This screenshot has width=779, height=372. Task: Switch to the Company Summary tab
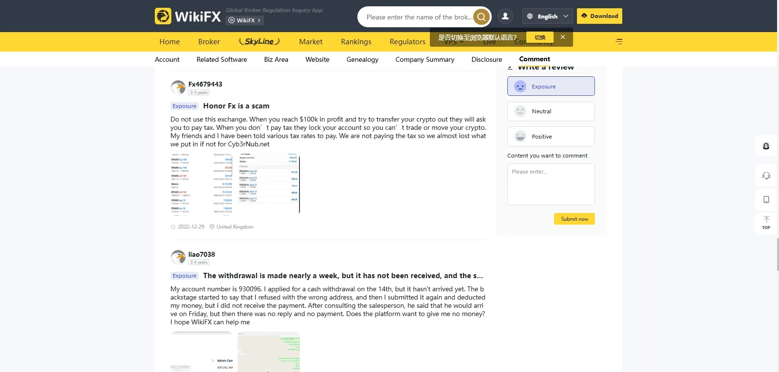click(425, 59)
